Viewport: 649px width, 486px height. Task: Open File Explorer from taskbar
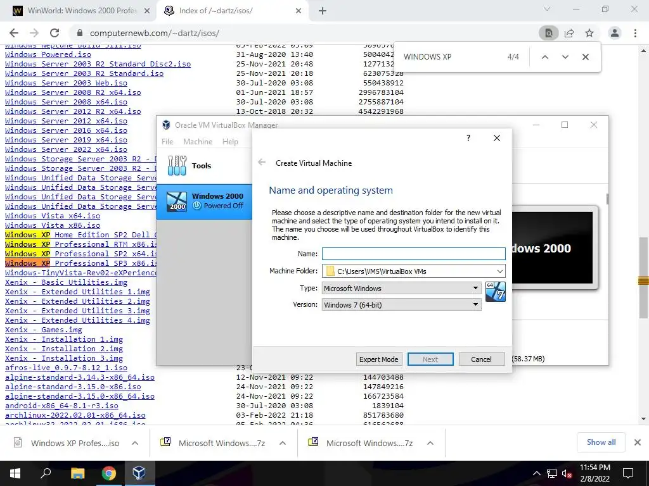pos(77,473)
